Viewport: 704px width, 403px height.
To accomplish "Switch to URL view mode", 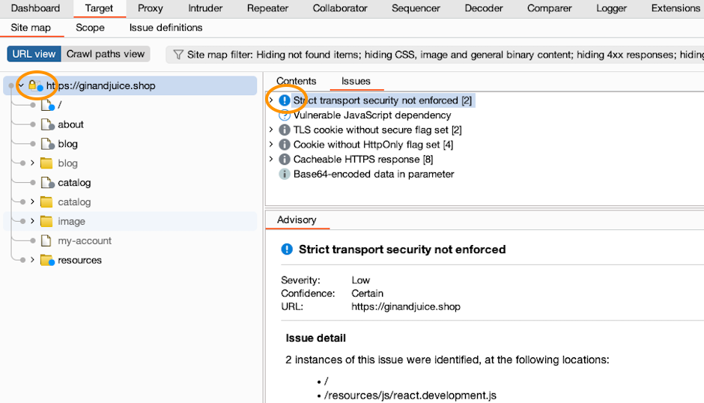I will point(34,54).
